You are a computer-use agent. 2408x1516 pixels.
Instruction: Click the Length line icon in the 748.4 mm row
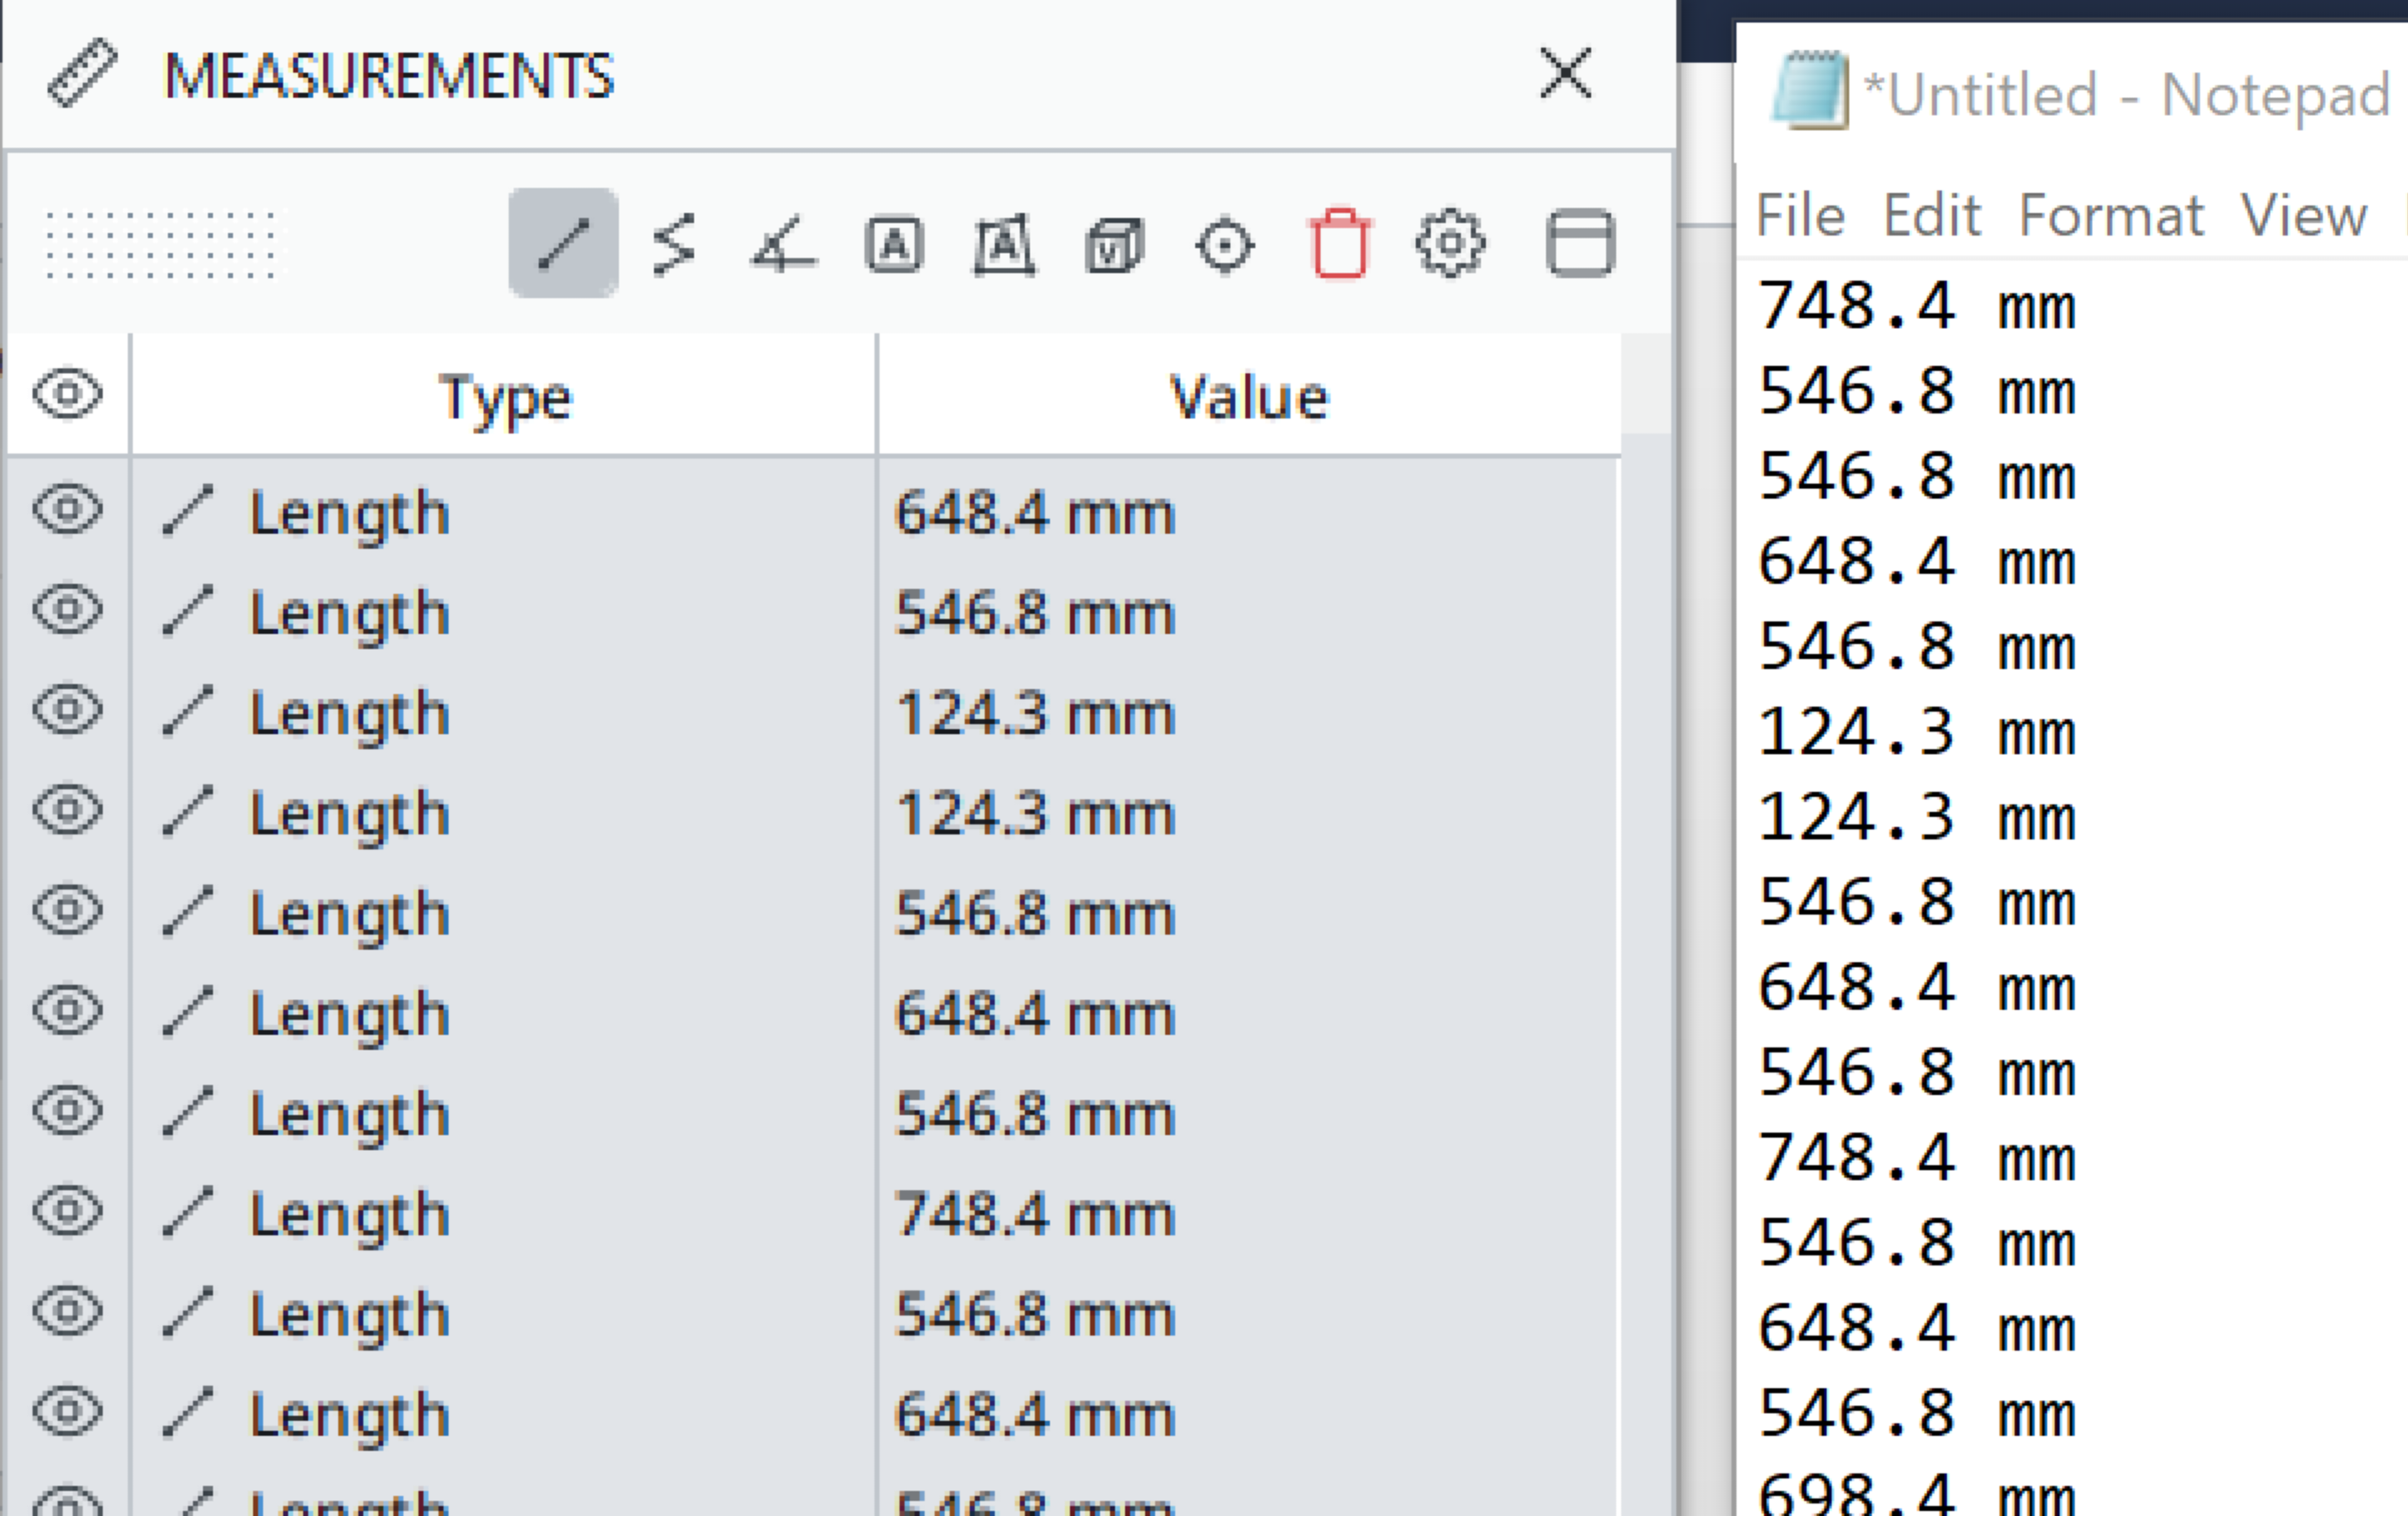[x=187, y=1211]
